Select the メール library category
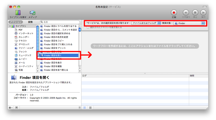This screenshot has width=216, height=120. point(20,63)
